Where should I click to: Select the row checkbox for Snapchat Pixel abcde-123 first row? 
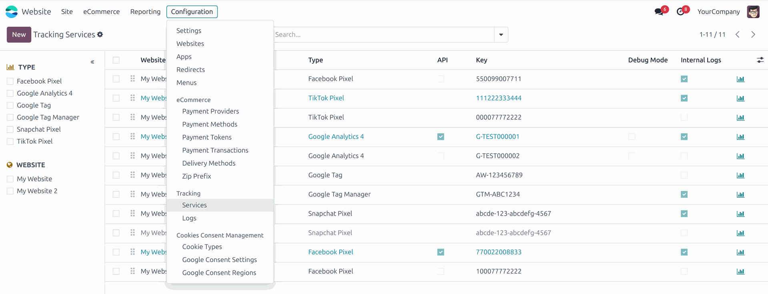point(116,214)
